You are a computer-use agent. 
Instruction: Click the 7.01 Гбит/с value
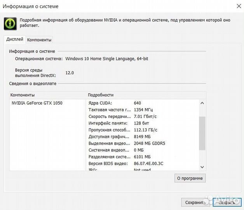click(145, 117)
